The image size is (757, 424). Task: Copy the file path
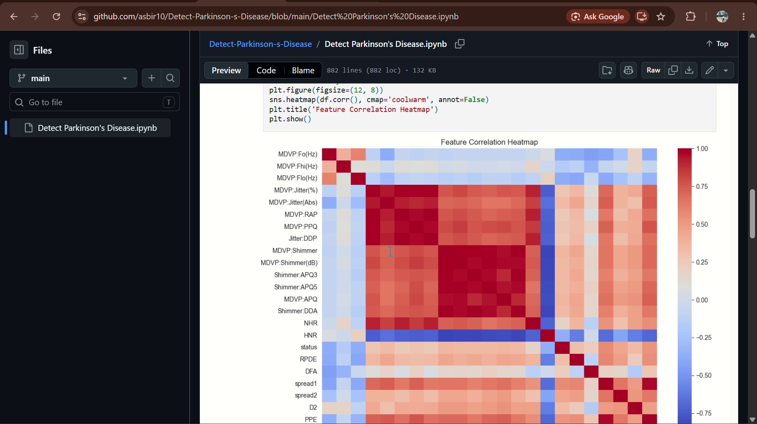(x=460, y=44)
